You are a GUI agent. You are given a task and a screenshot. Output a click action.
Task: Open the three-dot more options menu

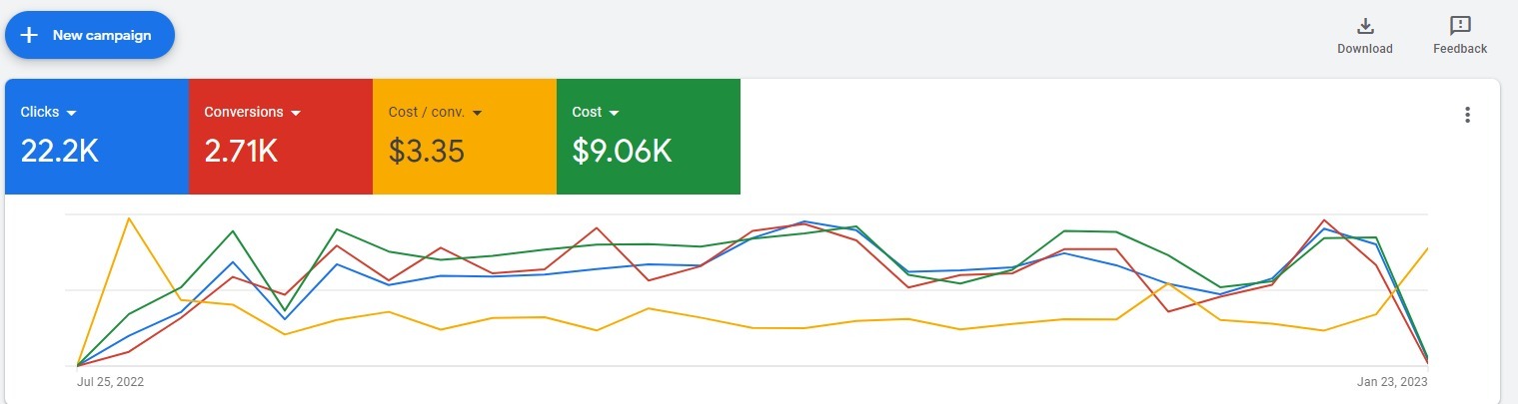(x=1467, y=115)
